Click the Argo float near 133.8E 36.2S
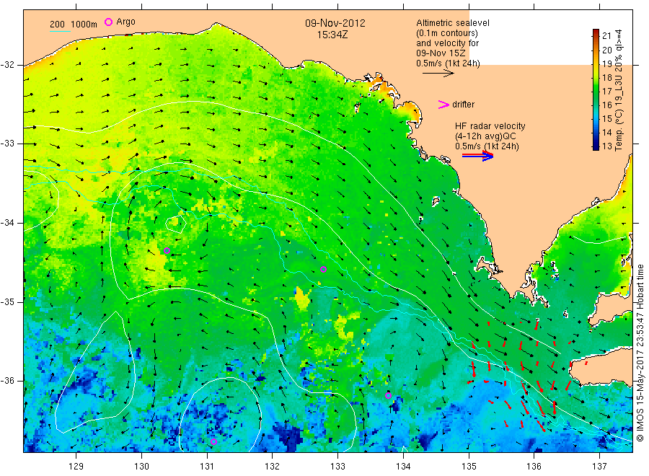The width and height of the screenshot is (649, 476). pyautogui.click(x=388, y=395)
